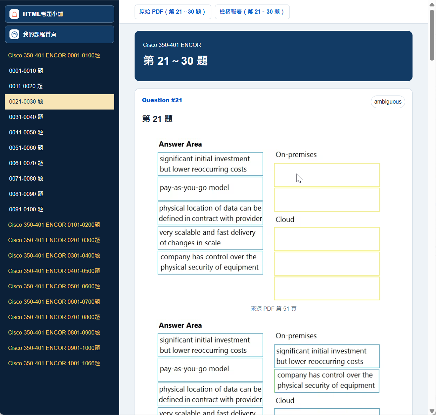Expand the ENCOR 0501-0600題 section
This screenshot has width=436, height=415.
(x=54, y=286)
